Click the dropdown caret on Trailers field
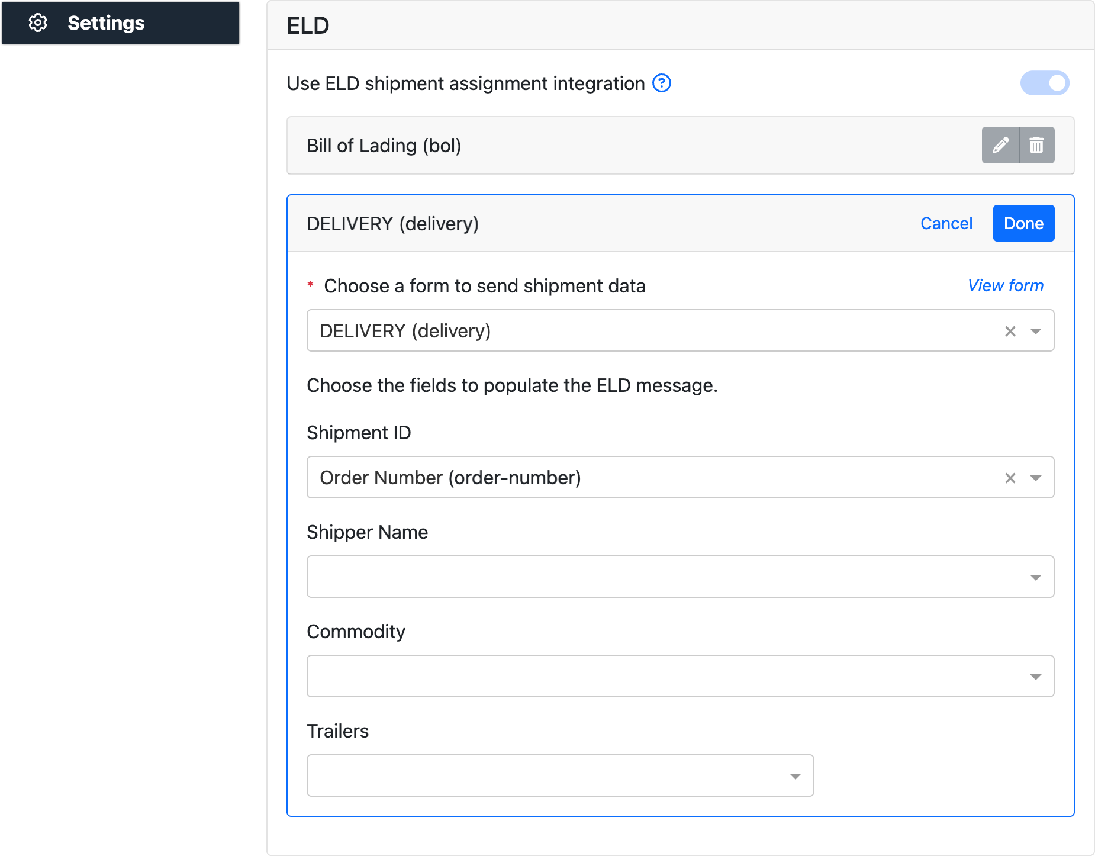Image resolution: width=1095 pixels, height=856 pixels. (795, 775)
